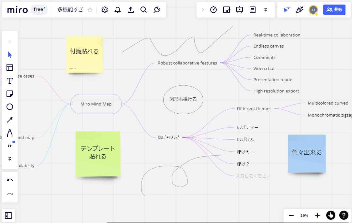Viewport: 352px width, 223px height.
Task: Click the ほげ？ node
Action: tap(243, 164)
